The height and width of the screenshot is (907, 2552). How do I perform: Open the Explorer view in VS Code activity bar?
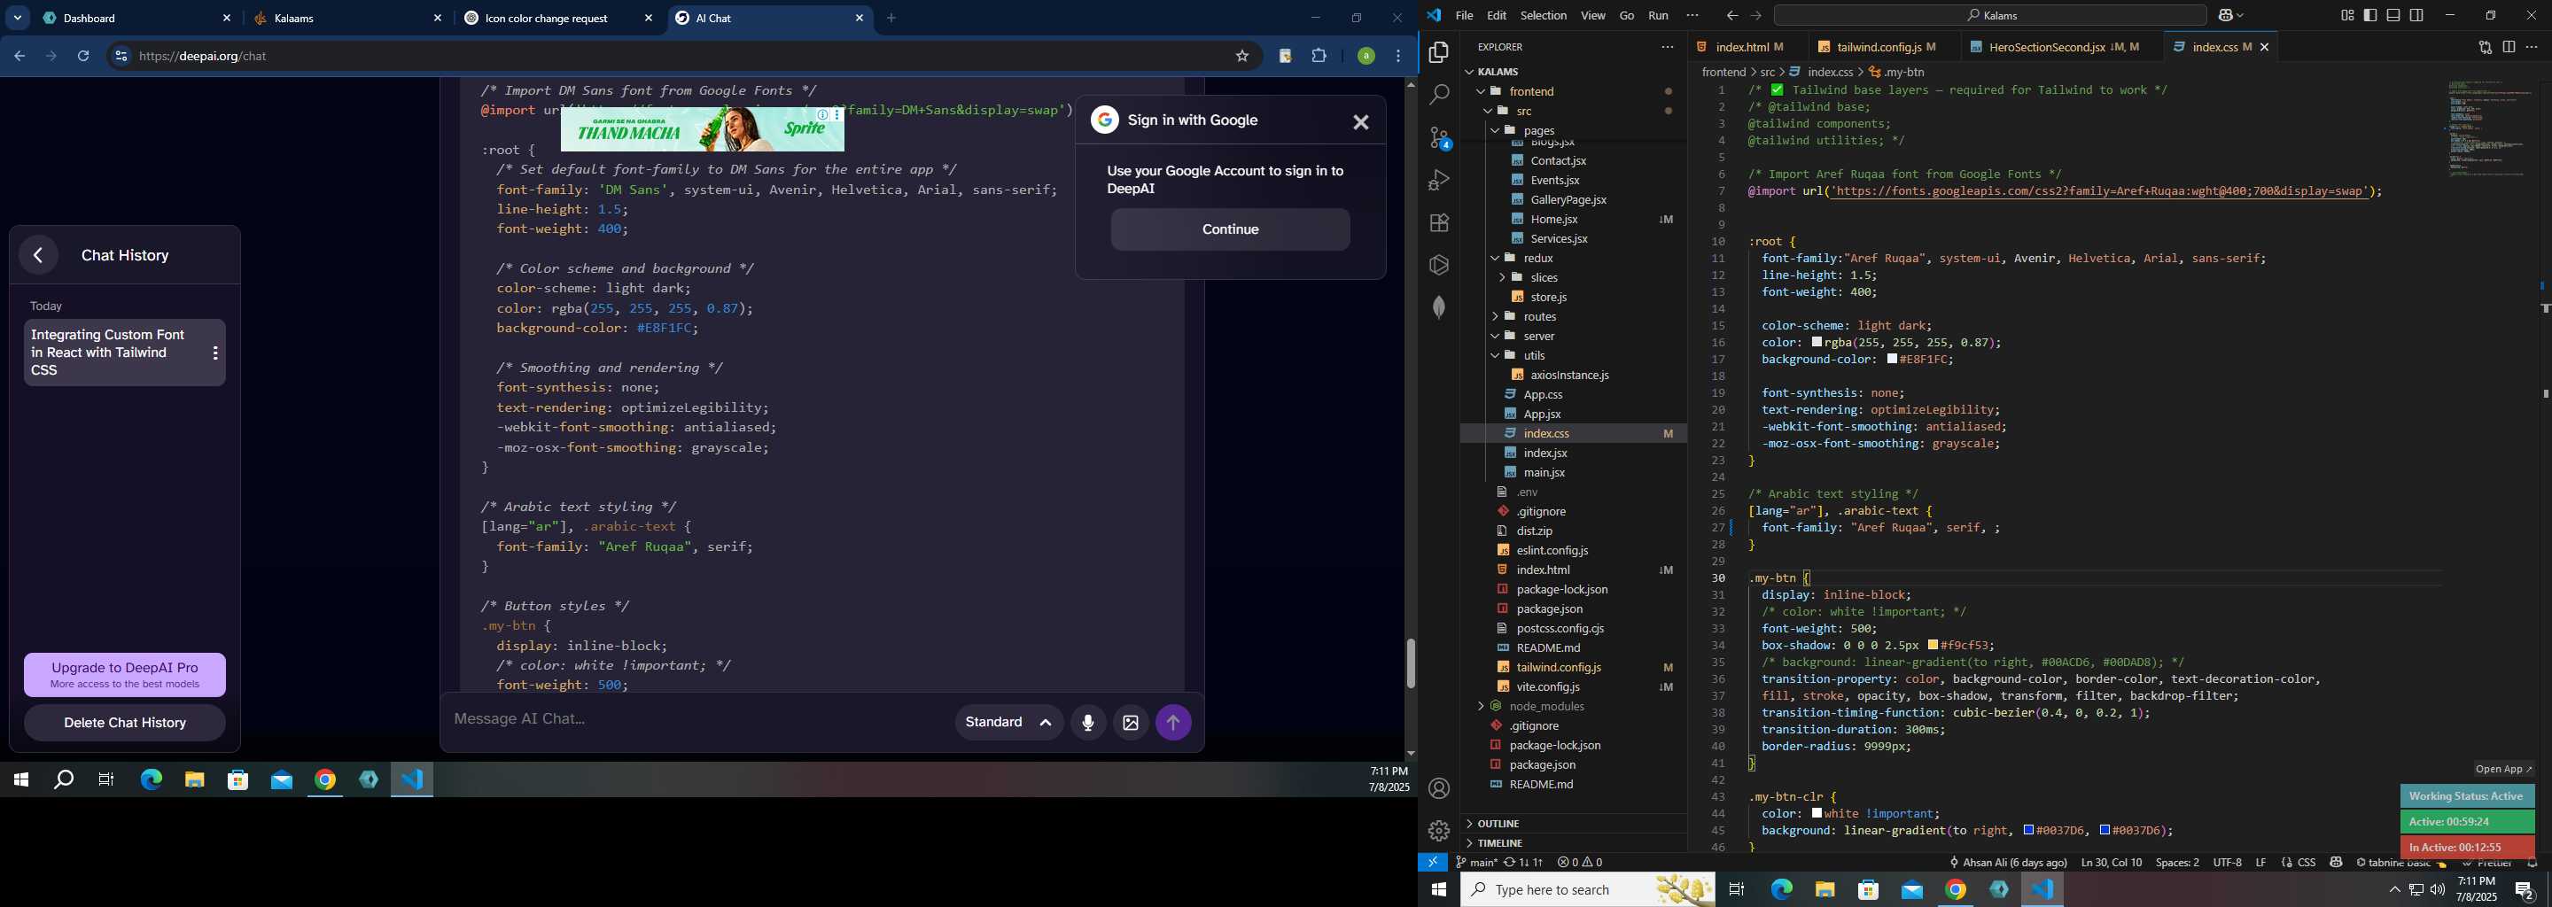1438,52
